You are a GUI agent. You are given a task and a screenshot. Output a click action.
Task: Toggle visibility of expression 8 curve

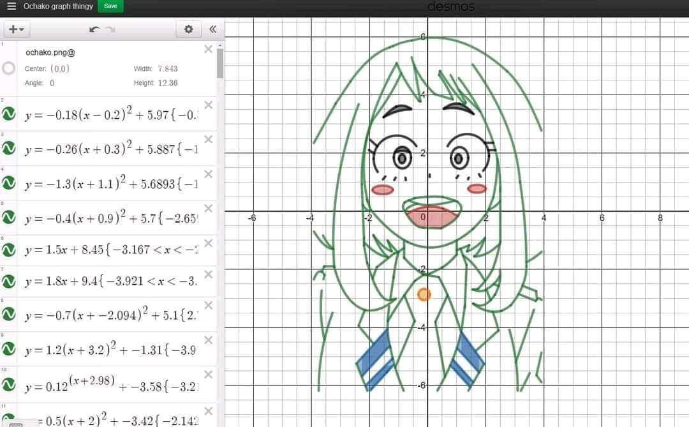(8, 314)
